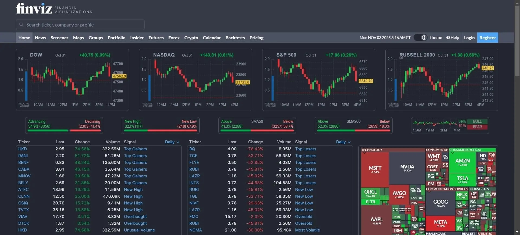520x235 pixels.
Task: Click the AAPL tile in heatmap
Action: point(376,220)
